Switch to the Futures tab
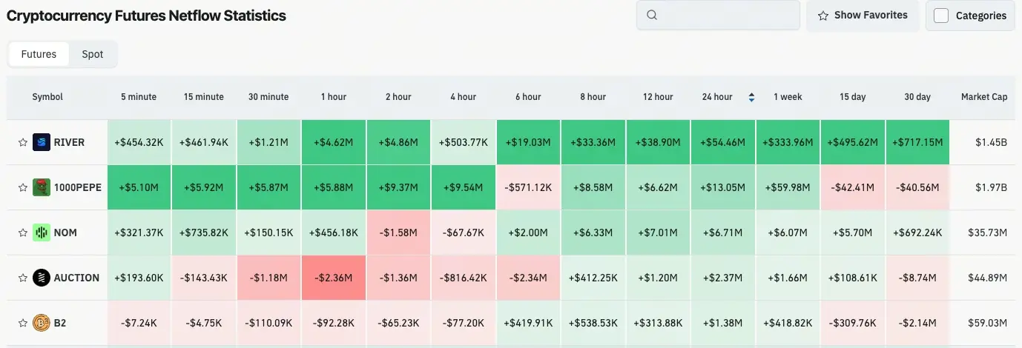Image resolution: width=1022 pixels, height=348 pixels. pos(39,54)
